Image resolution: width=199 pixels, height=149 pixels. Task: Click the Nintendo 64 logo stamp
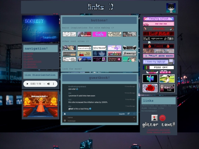150,79
